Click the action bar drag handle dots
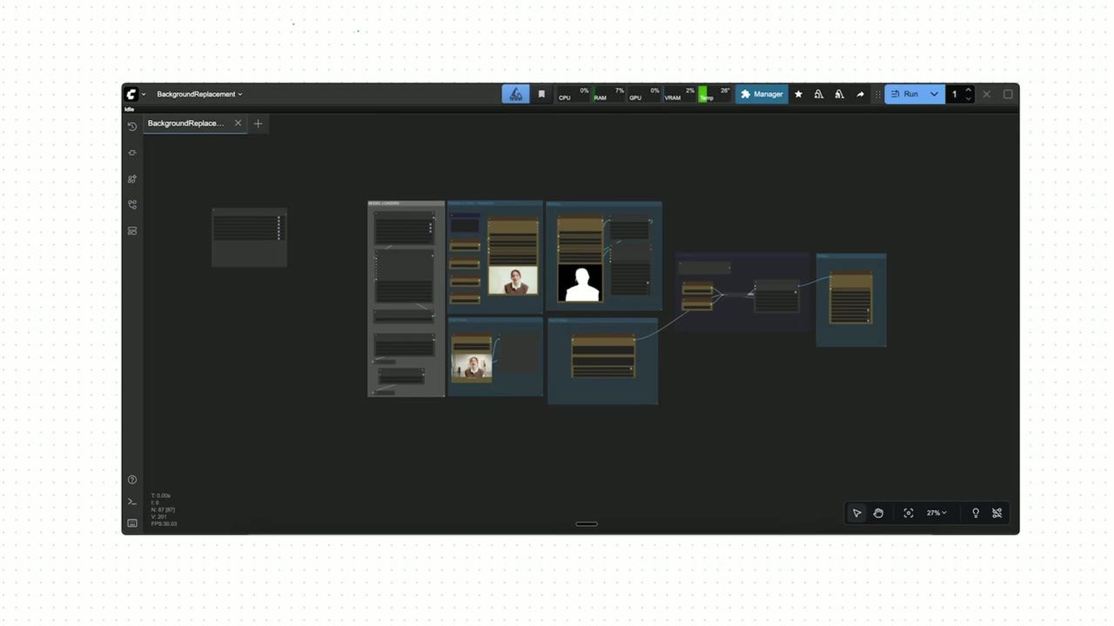This screenshot has width=1114, height=626. [x=877, y=94]
